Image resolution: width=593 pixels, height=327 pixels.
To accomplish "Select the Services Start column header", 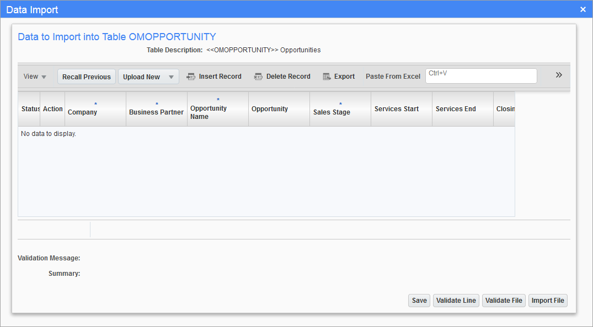I will [x=401, y=109].
